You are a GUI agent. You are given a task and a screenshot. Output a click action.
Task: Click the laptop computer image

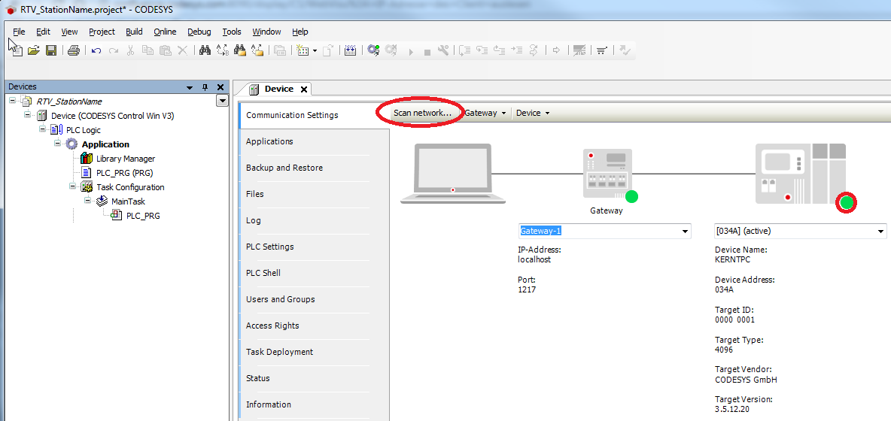pos(452,174)
